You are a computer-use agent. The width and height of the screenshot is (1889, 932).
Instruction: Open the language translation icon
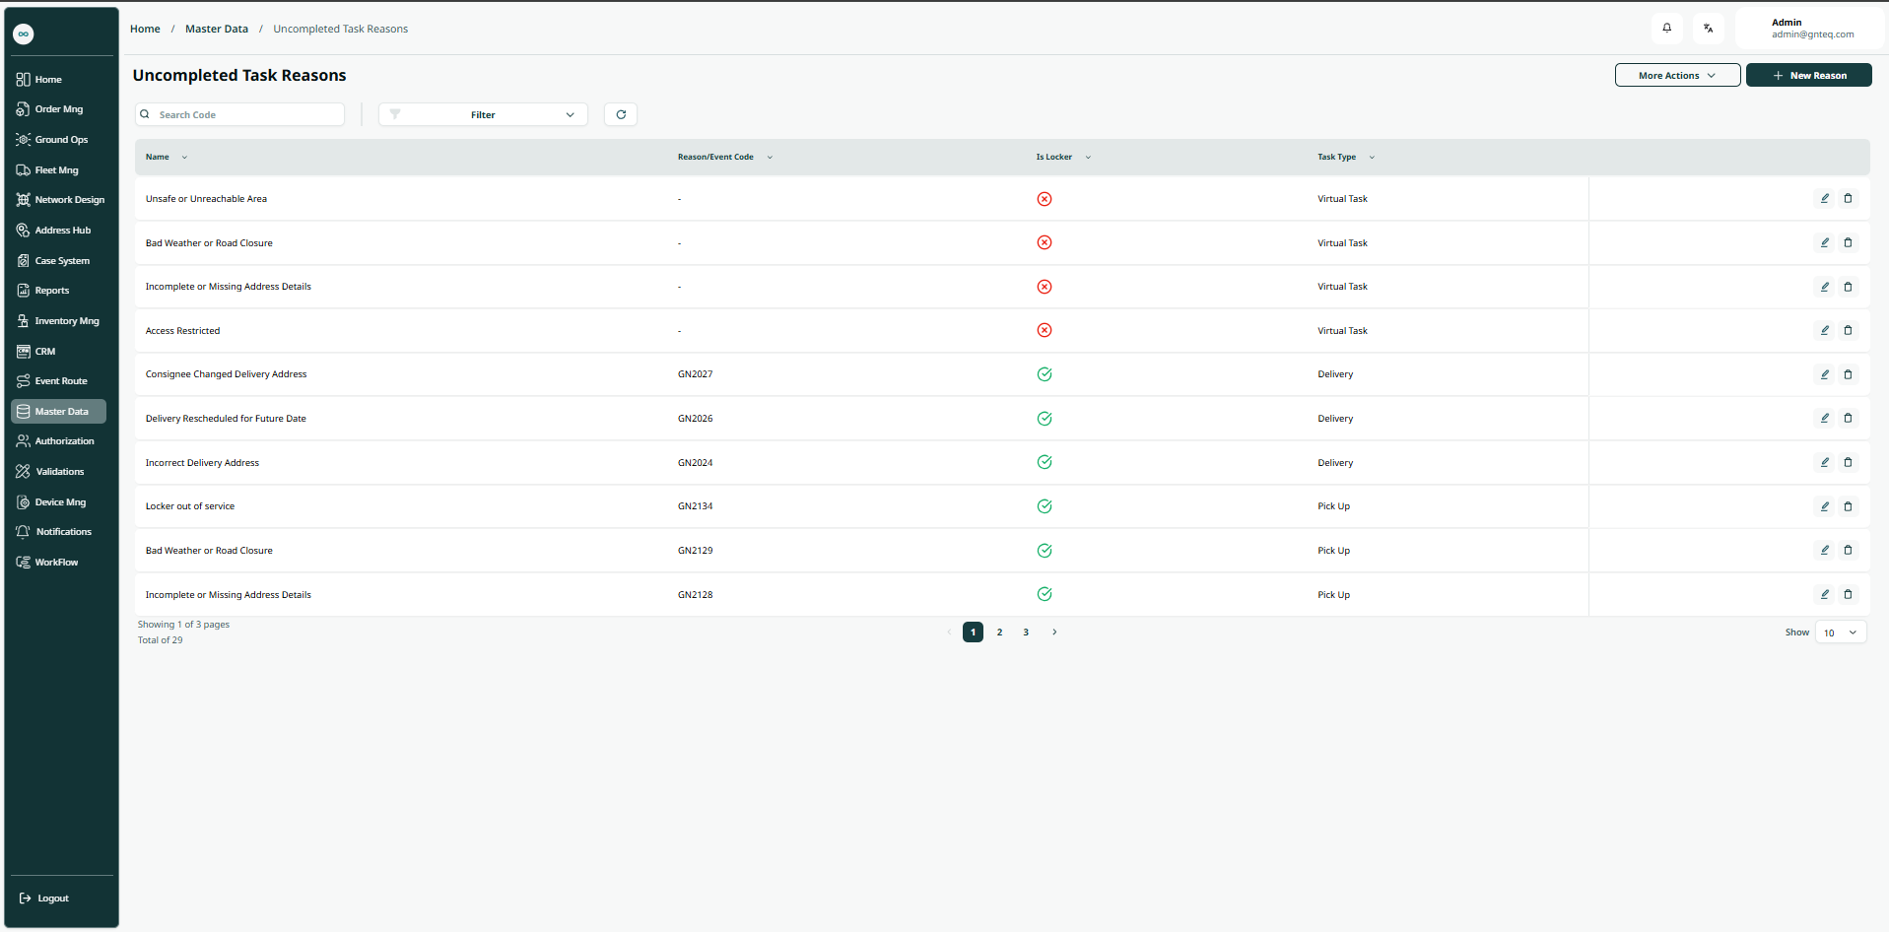1708,29
